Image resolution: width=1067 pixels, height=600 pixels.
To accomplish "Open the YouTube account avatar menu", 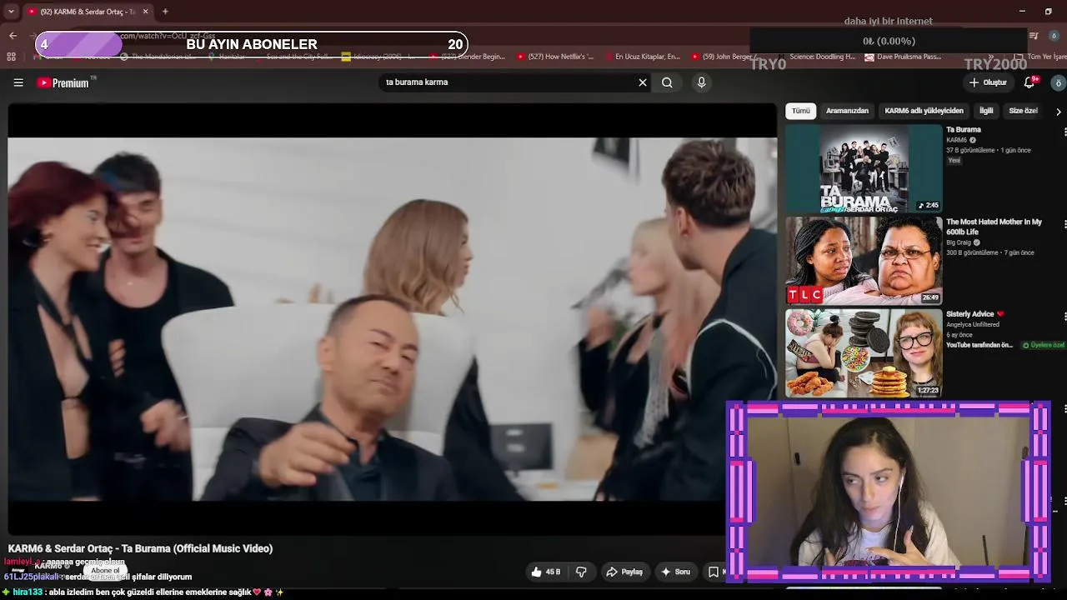I will pos(1058,82).
